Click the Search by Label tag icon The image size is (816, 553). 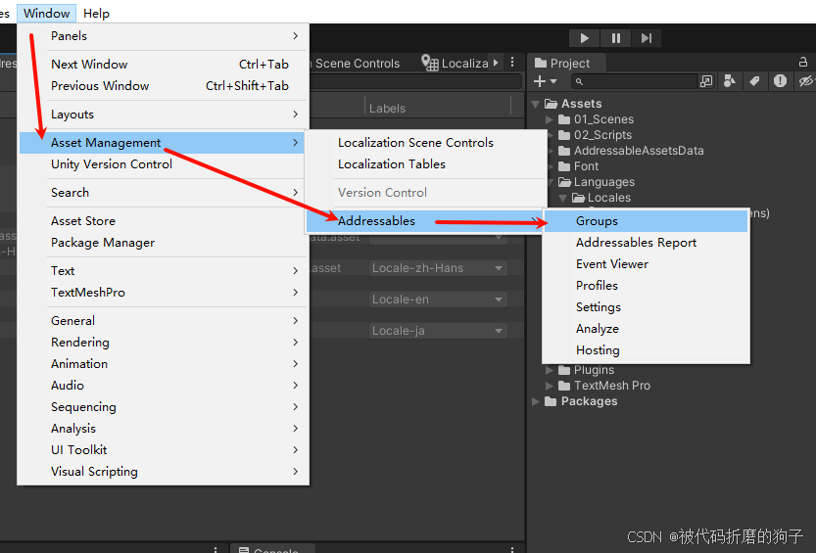pos(754,81)
